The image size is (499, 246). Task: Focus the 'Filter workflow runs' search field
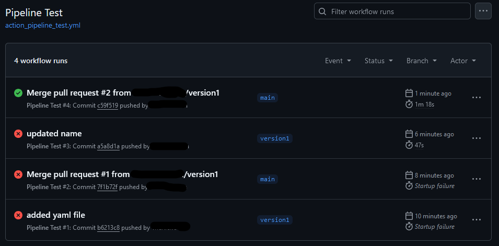tap(392, 11)
